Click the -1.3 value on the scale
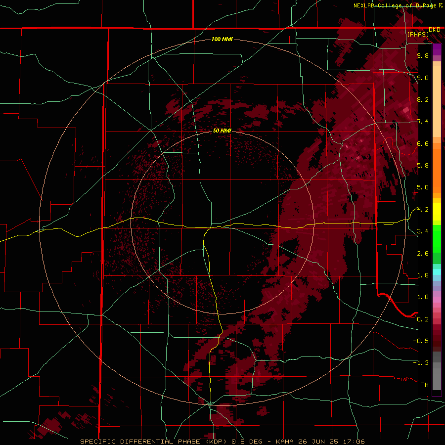This screenshot has width=445, height=445. click(421, 363)
